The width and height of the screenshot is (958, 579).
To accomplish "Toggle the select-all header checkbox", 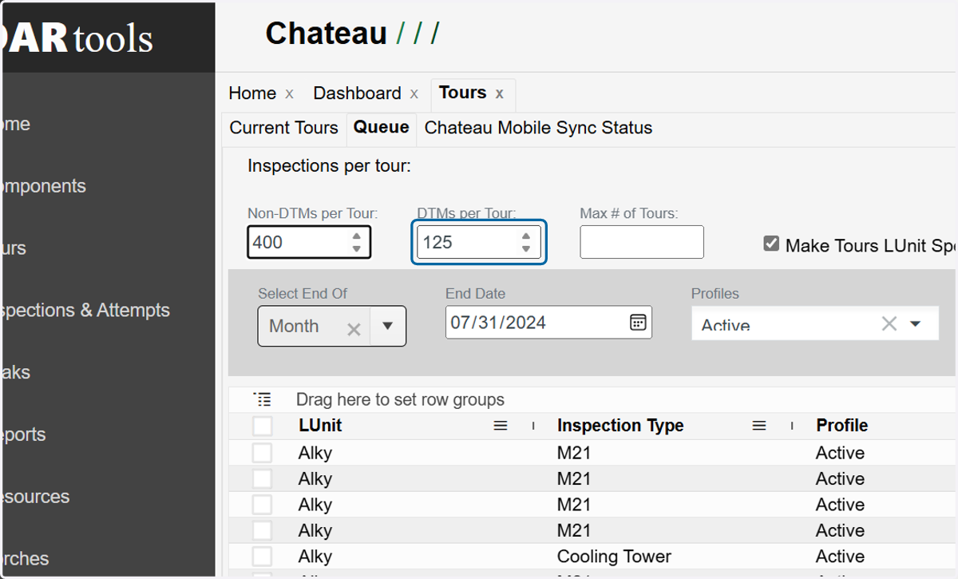I will (x=262, y=426).
